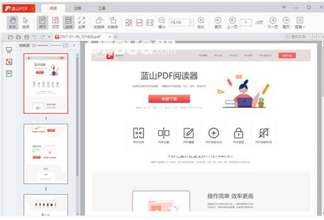Activate the arrow selection (选择) tool
Screen dimensions: 324x220
pos(26,23)
